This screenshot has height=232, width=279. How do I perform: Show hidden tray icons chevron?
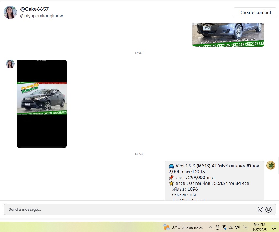tap(211, 227)
